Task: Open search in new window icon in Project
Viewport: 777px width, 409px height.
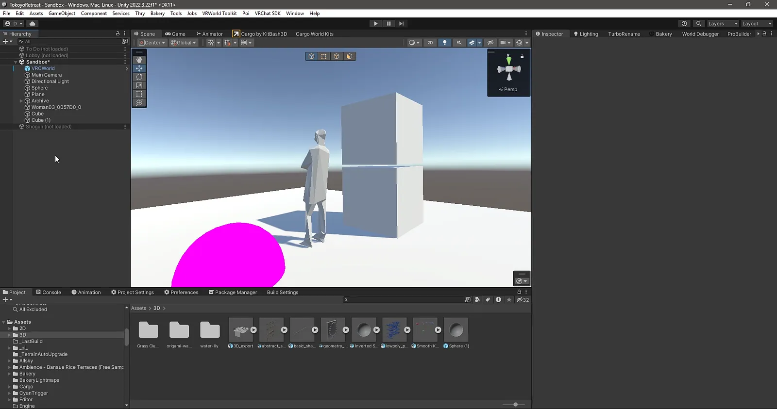Action: (x=468, y=300)
